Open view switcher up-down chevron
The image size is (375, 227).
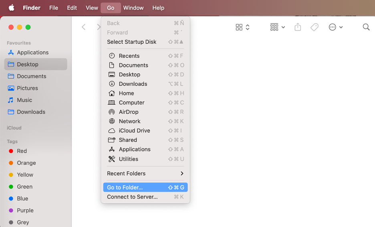click(248, 27)
